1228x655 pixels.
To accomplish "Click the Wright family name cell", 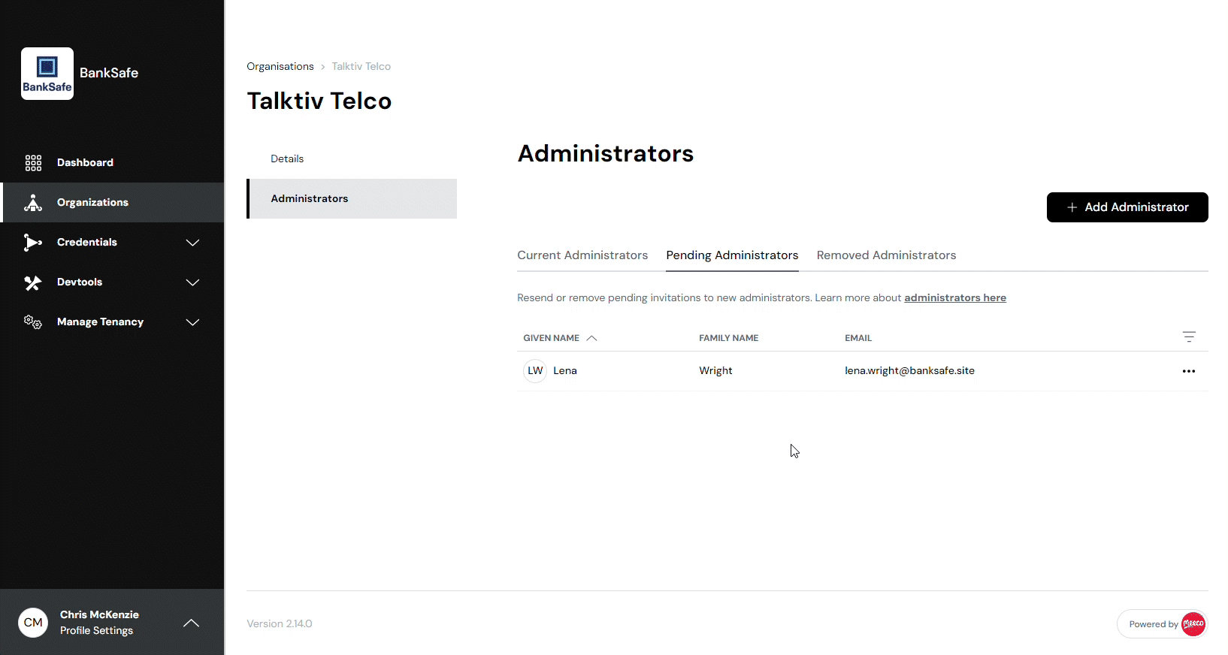I will [x=715, y=371].
